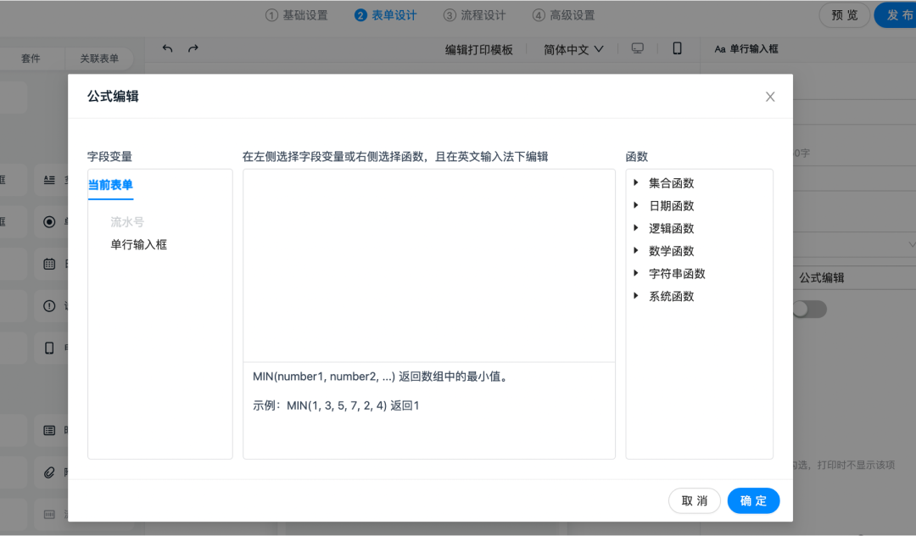Screen dimensions: 916x536
Task: Toggle the switch under 公式编辑
Action: point(808,310)
